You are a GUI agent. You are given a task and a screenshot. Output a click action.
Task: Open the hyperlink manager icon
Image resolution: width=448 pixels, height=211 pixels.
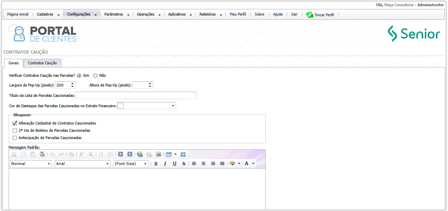140,154
